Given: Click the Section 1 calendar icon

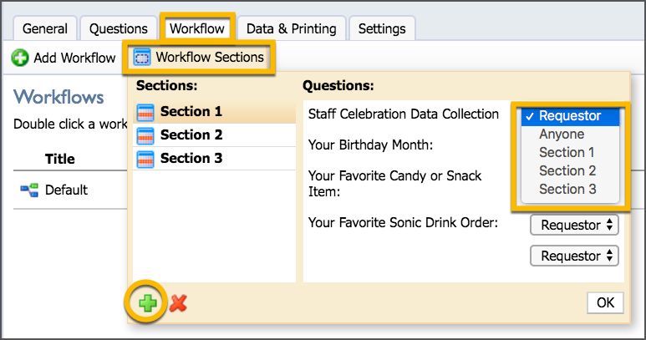Looking at the screenshot, I should click(x=145, y=113).
